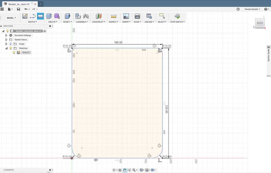Screen dimensions: 271x173
Task: Select the Create Form tool icon
Action: (x=57, y=16)
